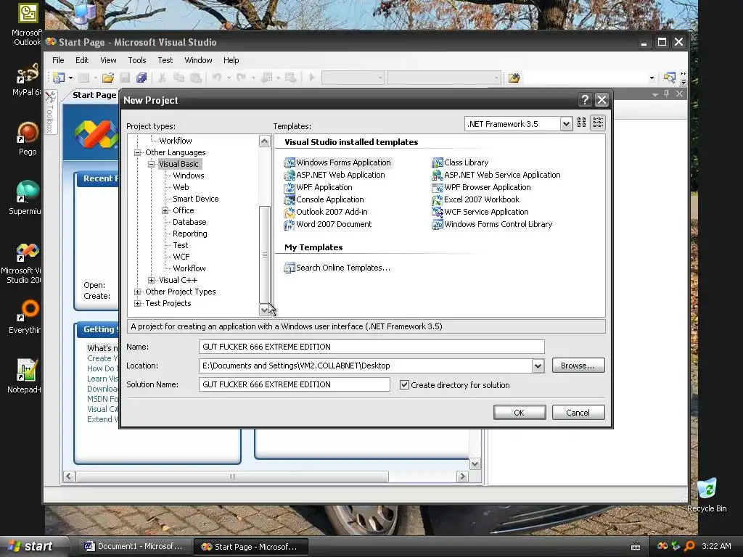Select the WPF Browser Application template
The width and height of the screenshot is (743, 557).
coord(481,187)
